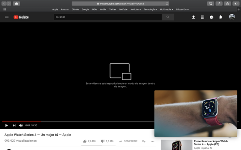The image size is (241, 150).
Task: Open the iCloud tabs cloud button
Action: pyautogui.click(x=16, y=3)
